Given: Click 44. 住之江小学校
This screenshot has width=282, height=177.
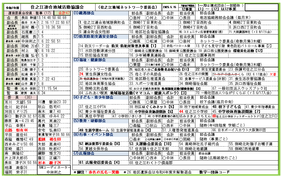Looking at the screenshot, I should pos(193,112).
